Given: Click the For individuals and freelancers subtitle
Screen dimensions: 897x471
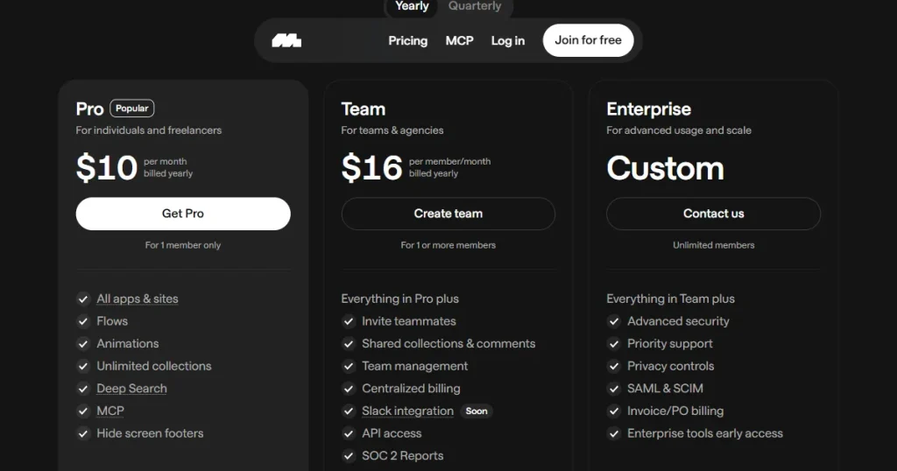Looking at the screenshot, I should (149, 130).
